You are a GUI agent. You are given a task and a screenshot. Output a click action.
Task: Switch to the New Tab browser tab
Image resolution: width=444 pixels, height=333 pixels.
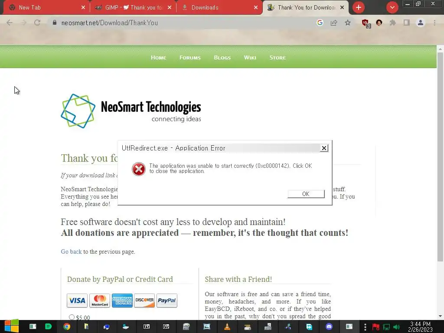point(46,8)
